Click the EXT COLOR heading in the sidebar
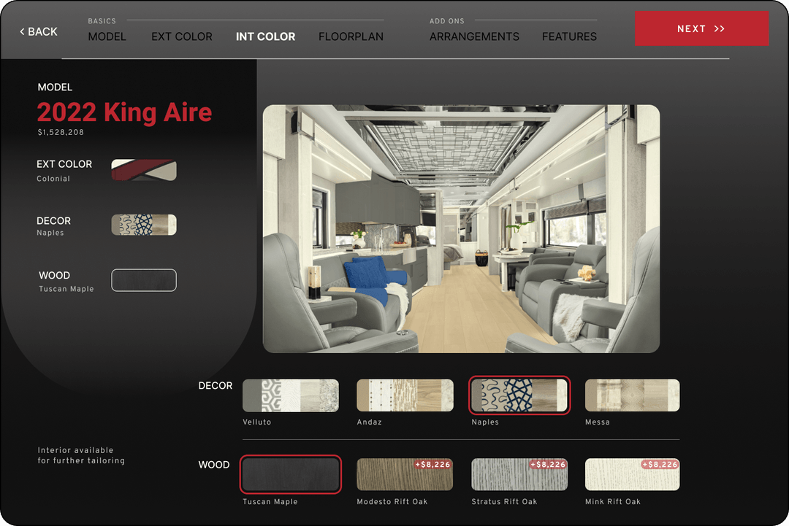789x526 pixels. pyautogui.click(x=64, y=164)
